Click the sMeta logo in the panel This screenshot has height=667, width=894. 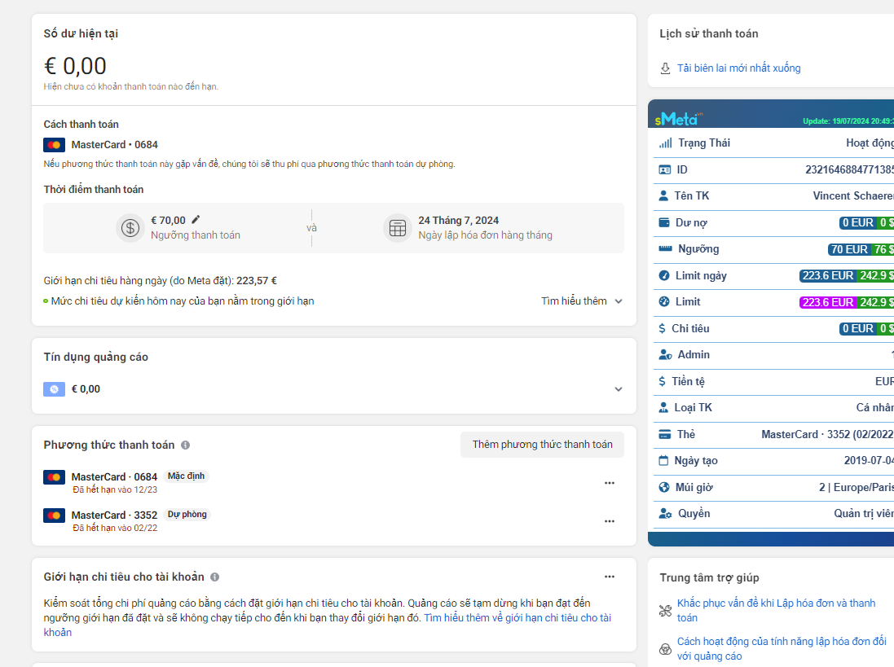point(676,119)
